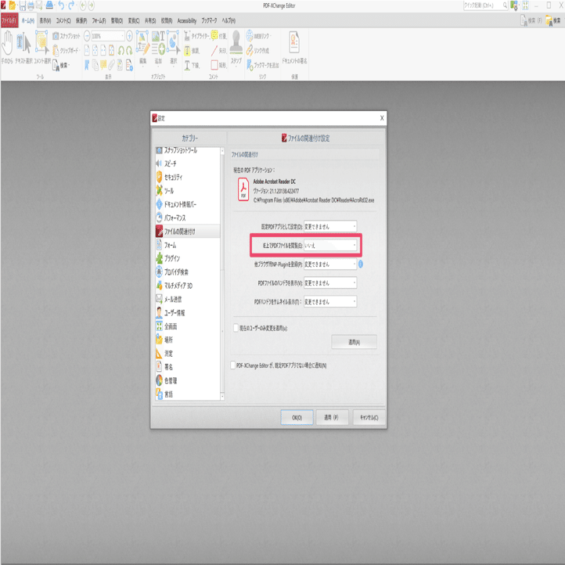Open the ヘルプ(H) ribbon tab
This screenshot has width=565, height=565.
(x=229, y=21)
